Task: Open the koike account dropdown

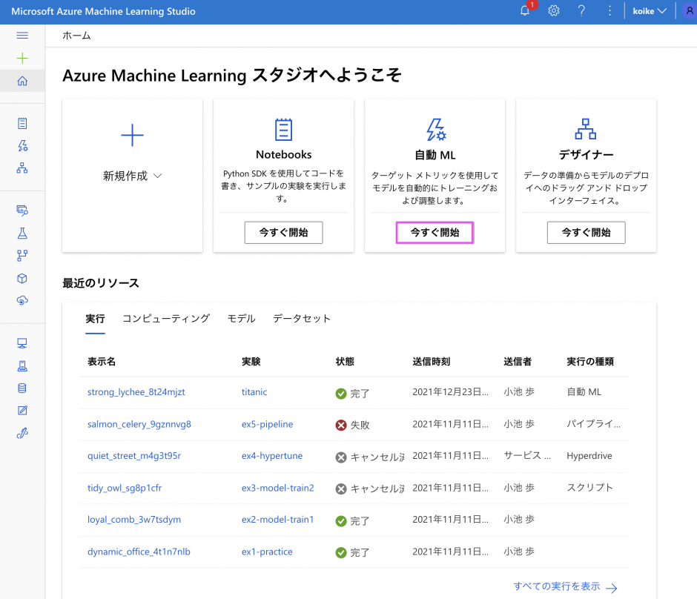Action: click(649, 11)
